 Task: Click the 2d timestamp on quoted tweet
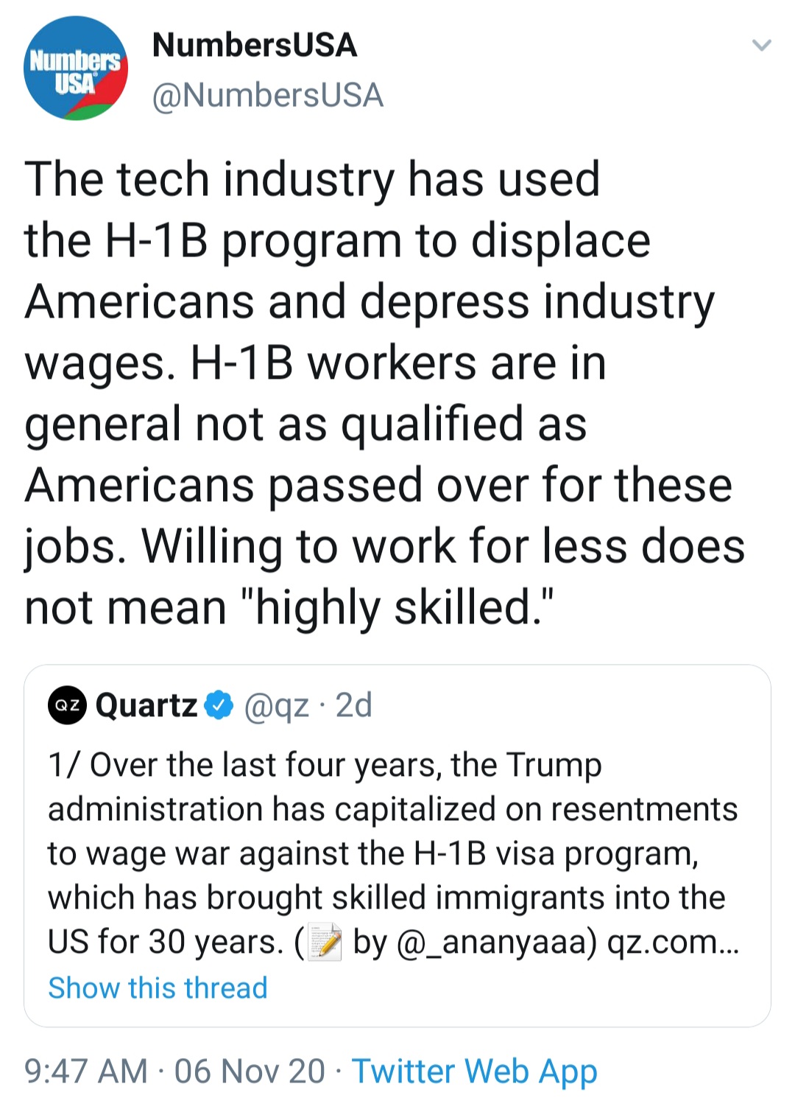354,705
